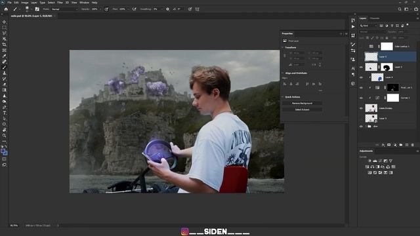
Task: Open the Actions panel play icon
Action: [353, 27]
